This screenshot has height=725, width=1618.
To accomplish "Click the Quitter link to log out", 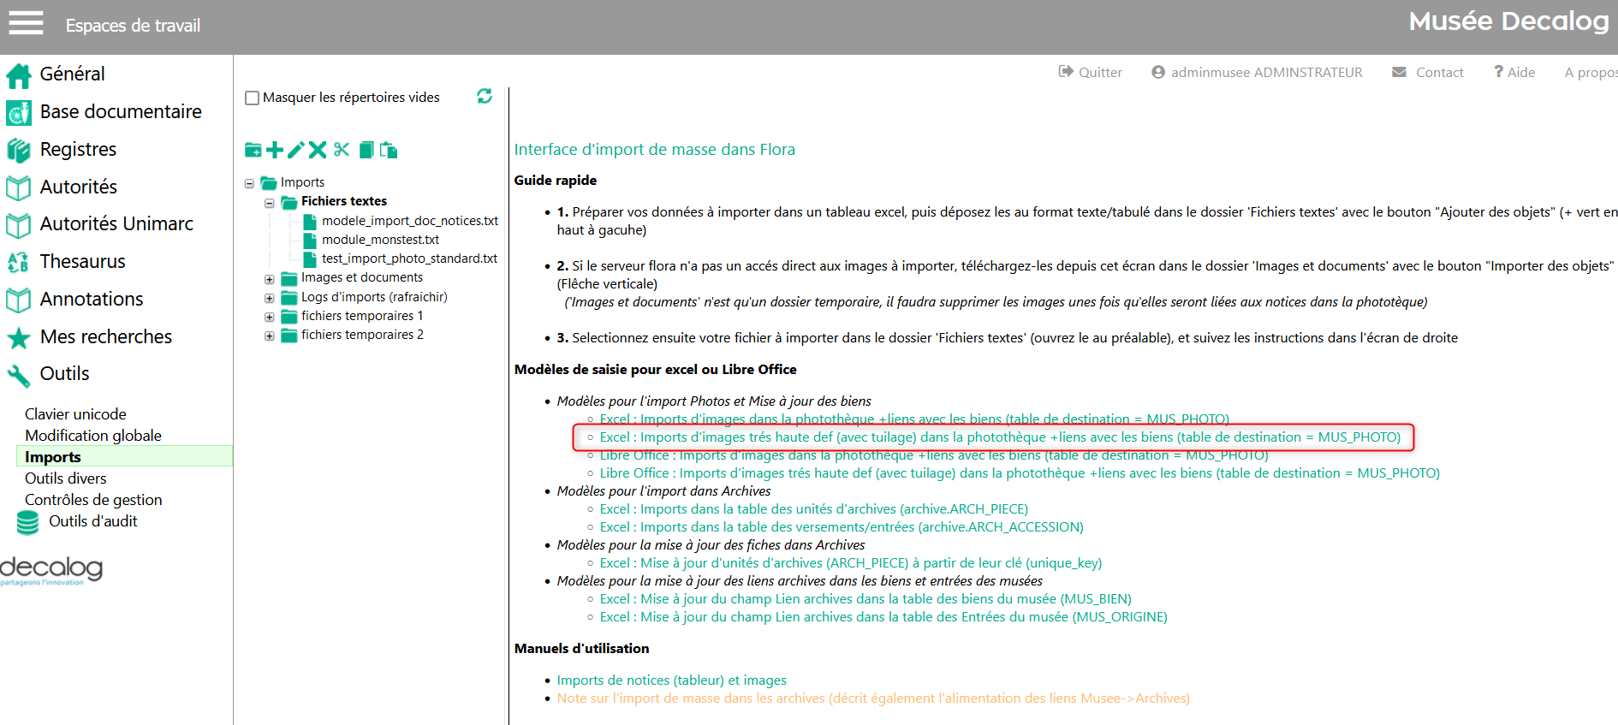I will point(1090,73).
